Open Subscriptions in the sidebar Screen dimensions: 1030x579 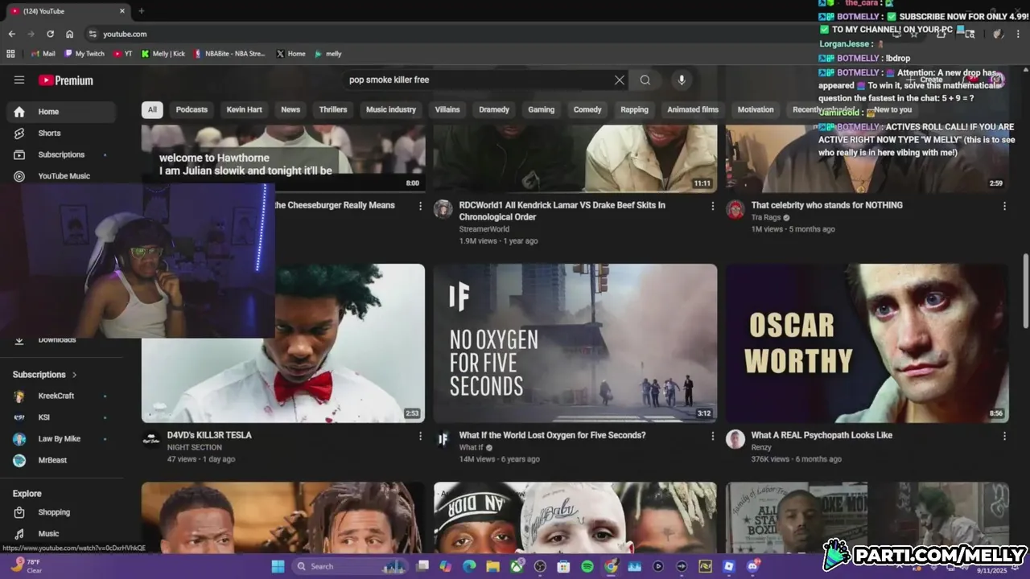[x=61, y=154]
